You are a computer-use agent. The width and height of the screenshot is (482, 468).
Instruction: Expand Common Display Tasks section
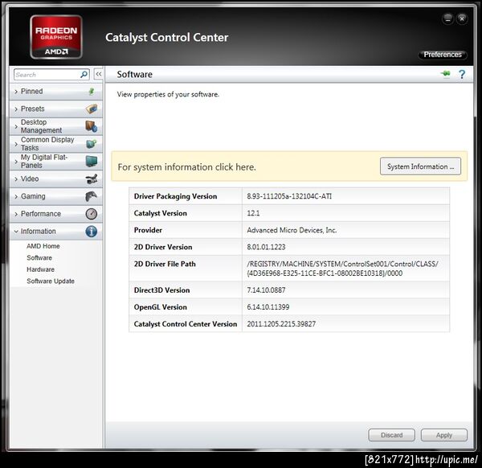tap(56, 144)
